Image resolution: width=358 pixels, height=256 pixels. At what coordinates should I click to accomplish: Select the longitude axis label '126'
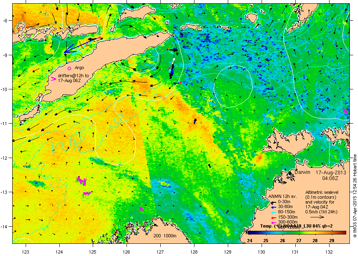coord(127,252)
